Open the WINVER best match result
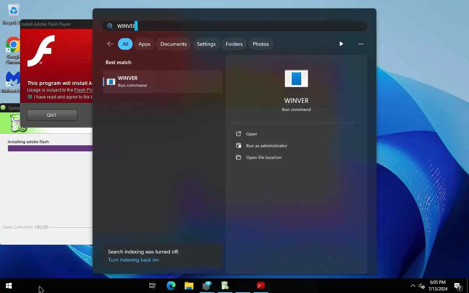The height and width of the screenshot is (293, 469). pos(163,81)
